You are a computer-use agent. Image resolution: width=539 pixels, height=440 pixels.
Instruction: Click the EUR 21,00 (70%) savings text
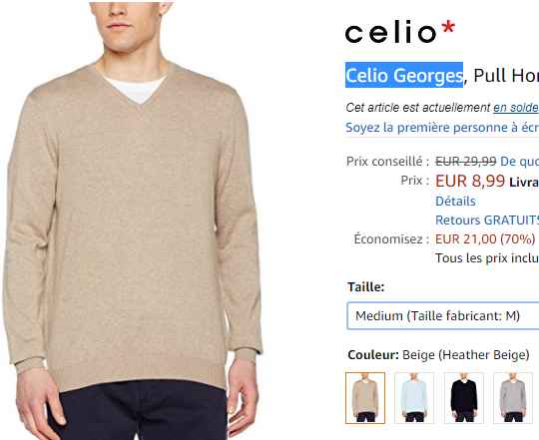[485, 238]
